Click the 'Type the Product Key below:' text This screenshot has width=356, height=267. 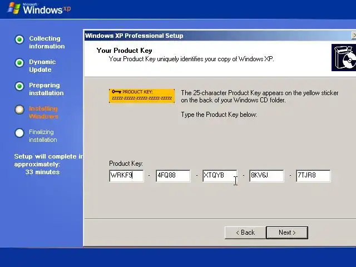coord(219,115)
